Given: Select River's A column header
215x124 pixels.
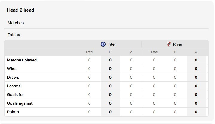Looking at the screenshot, I should [x=196, y=52].
